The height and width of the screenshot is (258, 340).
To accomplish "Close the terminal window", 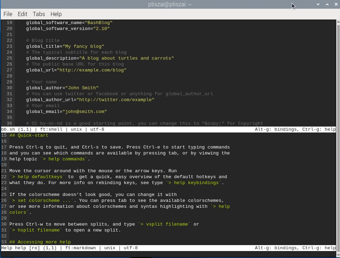I will (x=336, y=4).
